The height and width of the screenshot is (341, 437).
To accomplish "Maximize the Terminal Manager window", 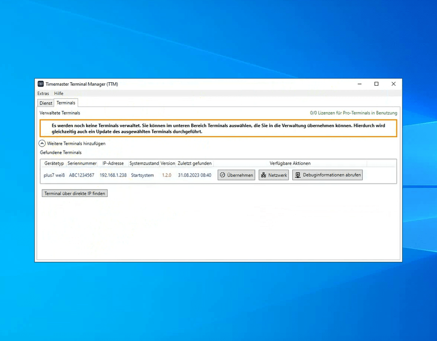I will click(376, 84).
